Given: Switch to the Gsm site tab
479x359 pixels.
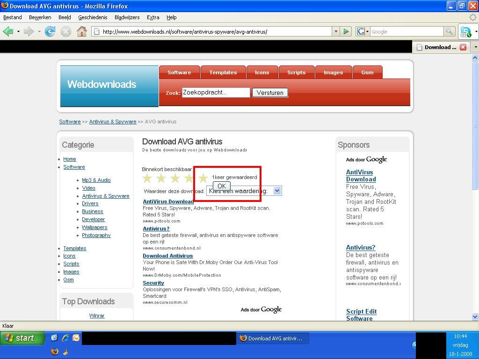Looking at the screenshot, I should [368, 72].
